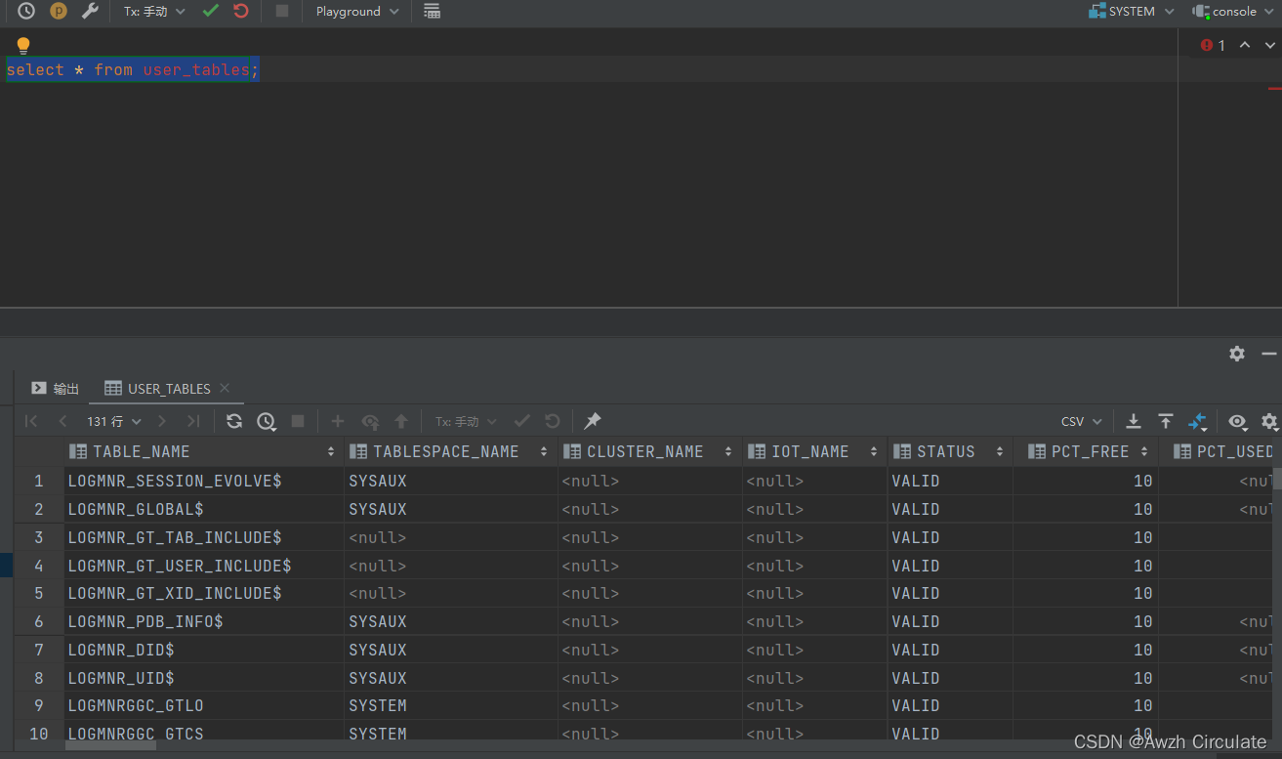
Task: Open the compare data icon in result toolbar
Action: pyautogui.click(x=1198, y=421)
